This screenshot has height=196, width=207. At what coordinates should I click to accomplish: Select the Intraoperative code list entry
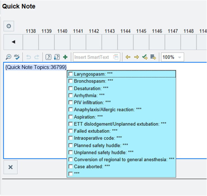pyautogui.click(x=98, y=138)
